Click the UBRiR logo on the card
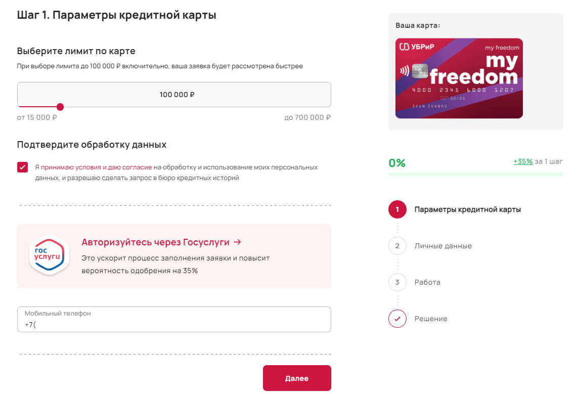The width and height of the screenshot is (578, 394). pyautogui.click(x=417, y=47)
